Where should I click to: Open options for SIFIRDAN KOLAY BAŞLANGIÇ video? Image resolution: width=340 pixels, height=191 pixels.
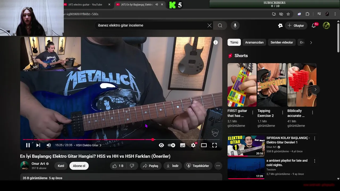coord(314,138)
